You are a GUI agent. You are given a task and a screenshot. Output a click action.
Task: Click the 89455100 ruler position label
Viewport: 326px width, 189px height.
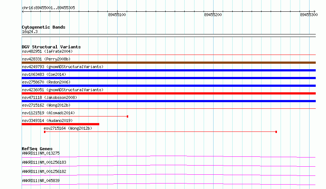click(x=117, y=15)
